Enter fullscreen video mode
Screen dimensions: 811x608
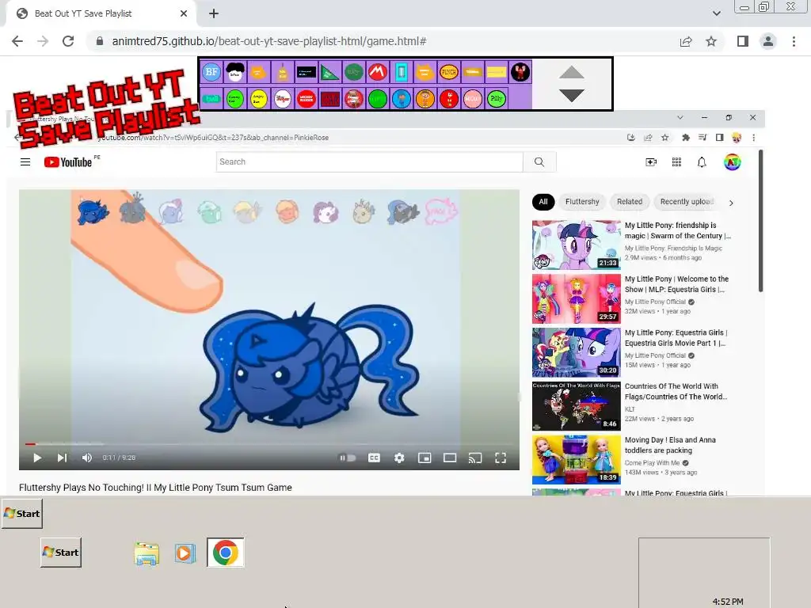(501, 458)
